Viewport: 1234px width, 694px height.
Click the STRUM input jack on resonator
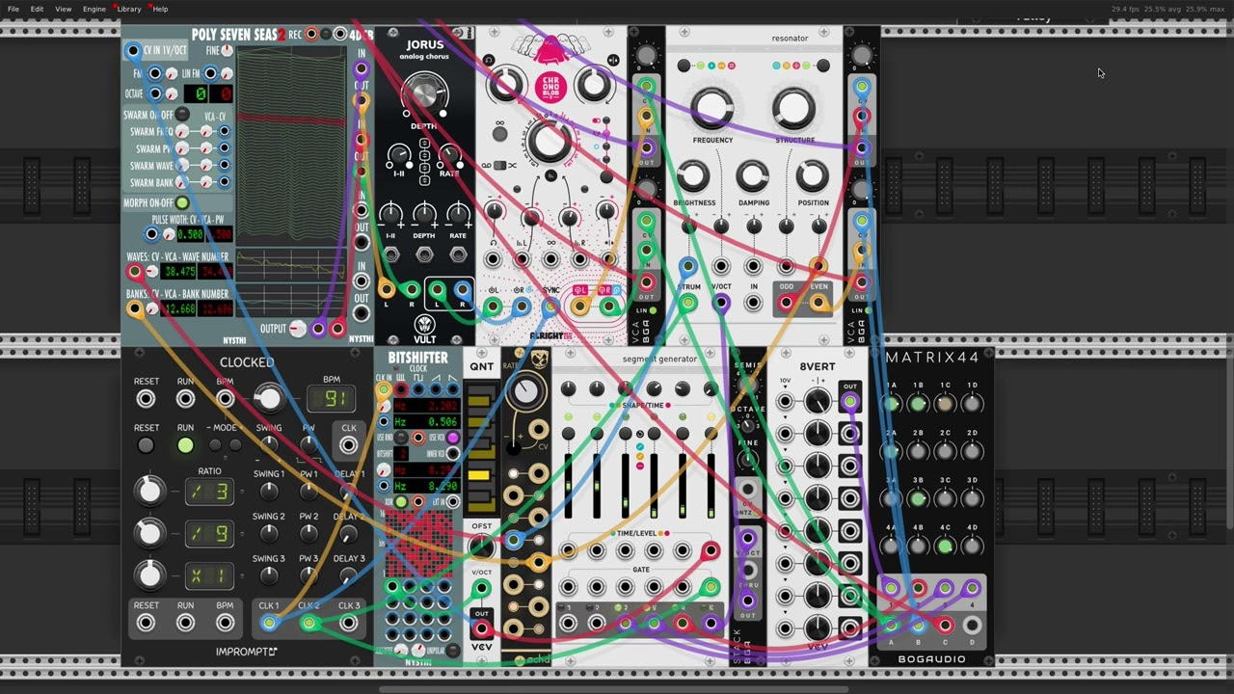pyautogui.click(x=688, y=303)
